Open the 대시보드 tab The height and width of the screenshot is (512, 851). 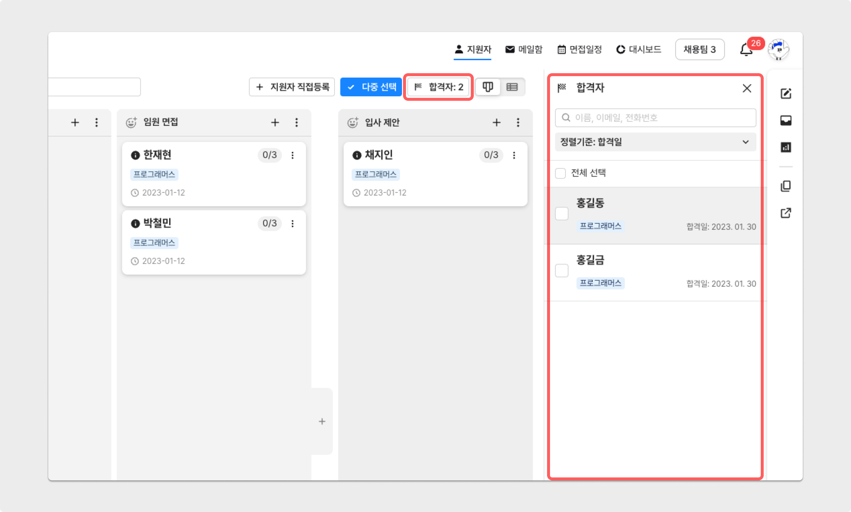(x=639, y=49)
